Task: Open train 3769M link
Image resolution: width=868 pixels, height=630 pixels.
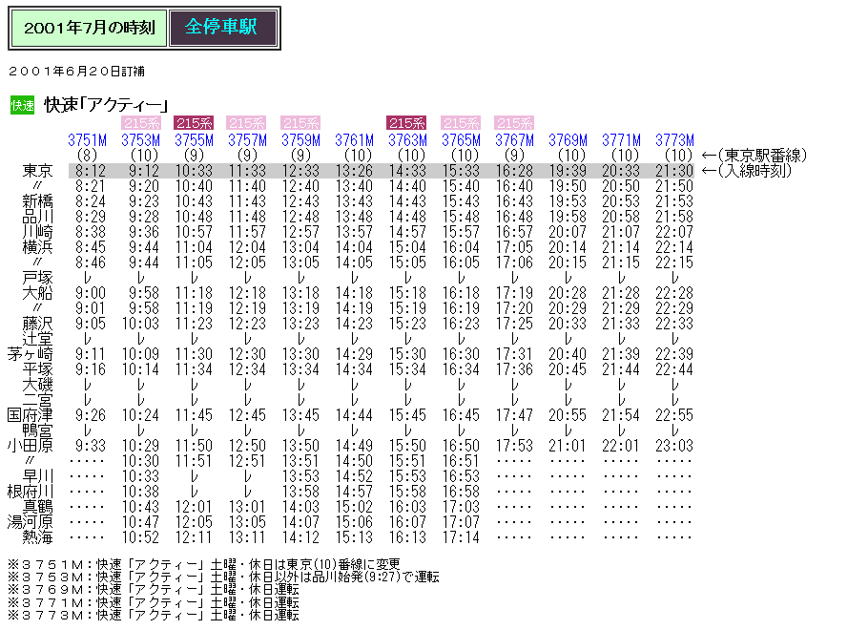Action: 568,140
